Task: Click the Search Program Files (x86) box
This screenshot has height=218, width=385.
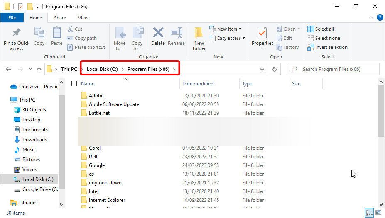Action: [333, 69]
